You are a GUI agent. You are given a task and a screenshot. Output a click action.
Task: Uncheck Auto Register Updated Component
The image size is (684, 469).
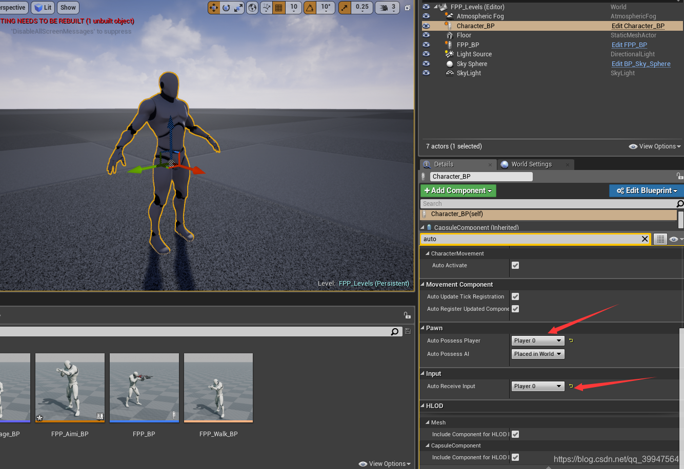pos(515,309)
